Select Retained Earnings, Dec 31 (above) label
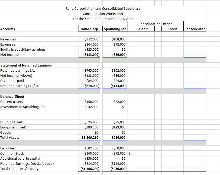This screenshot has height=175, width=220. (27, 164)
